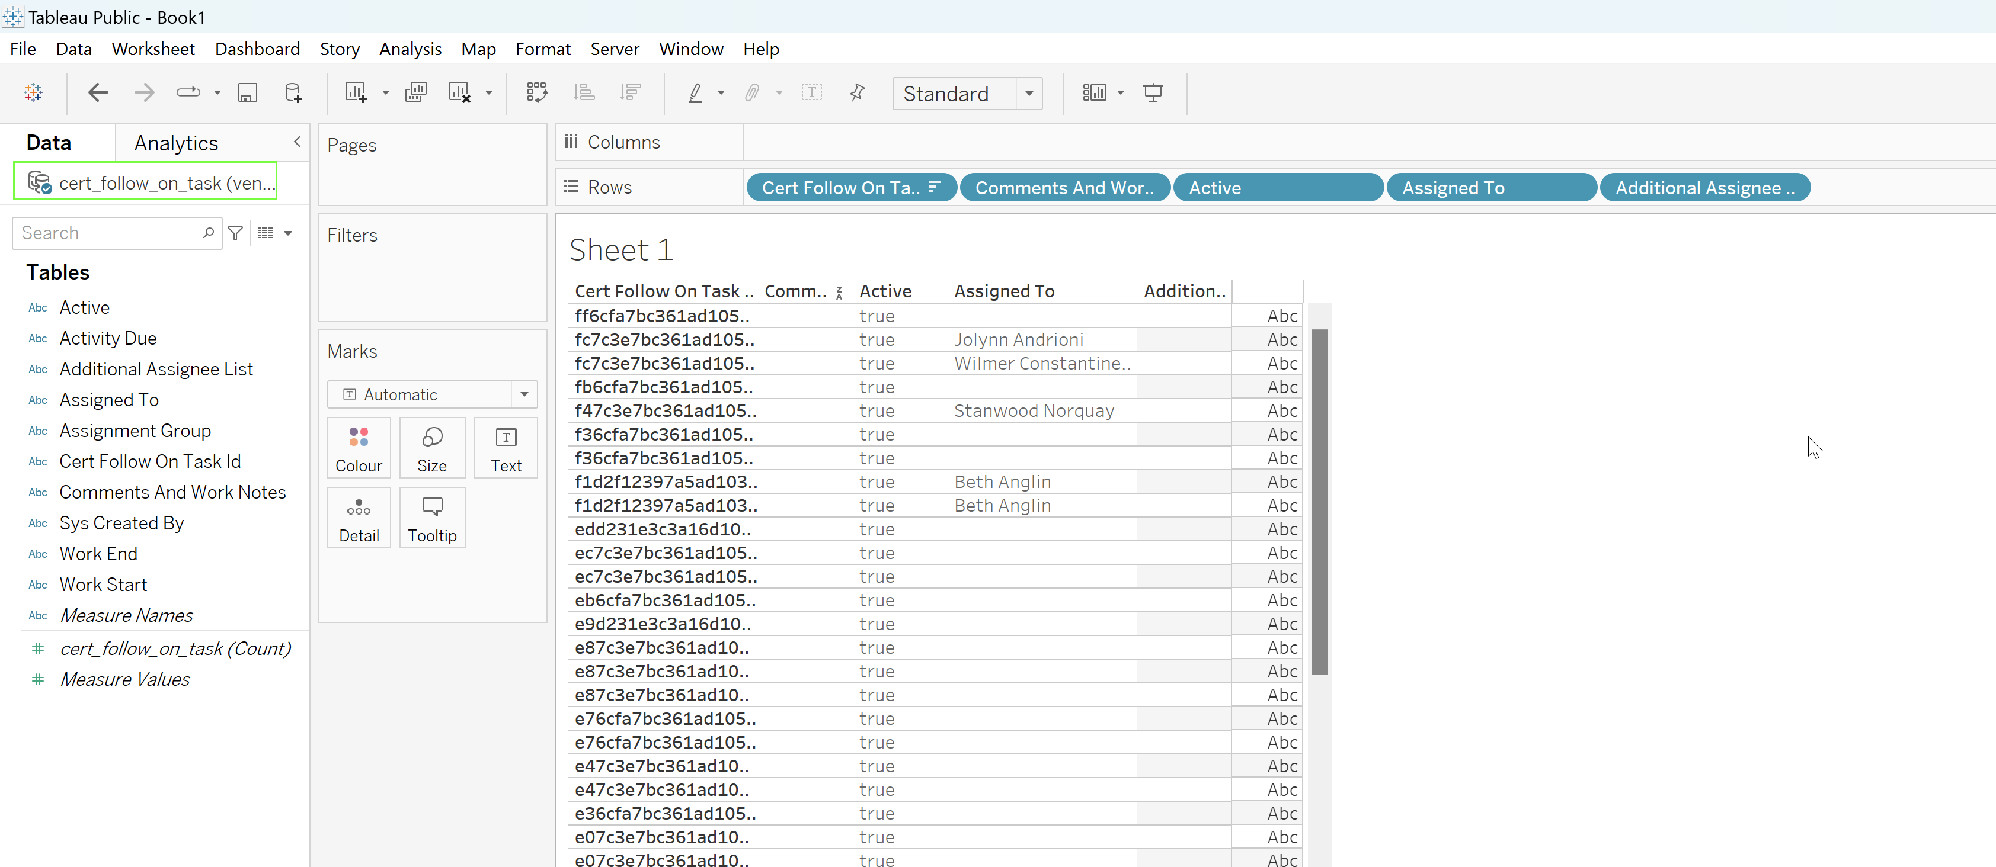Click the data pane Search field

pyautogui.click(x=108, y=233)
